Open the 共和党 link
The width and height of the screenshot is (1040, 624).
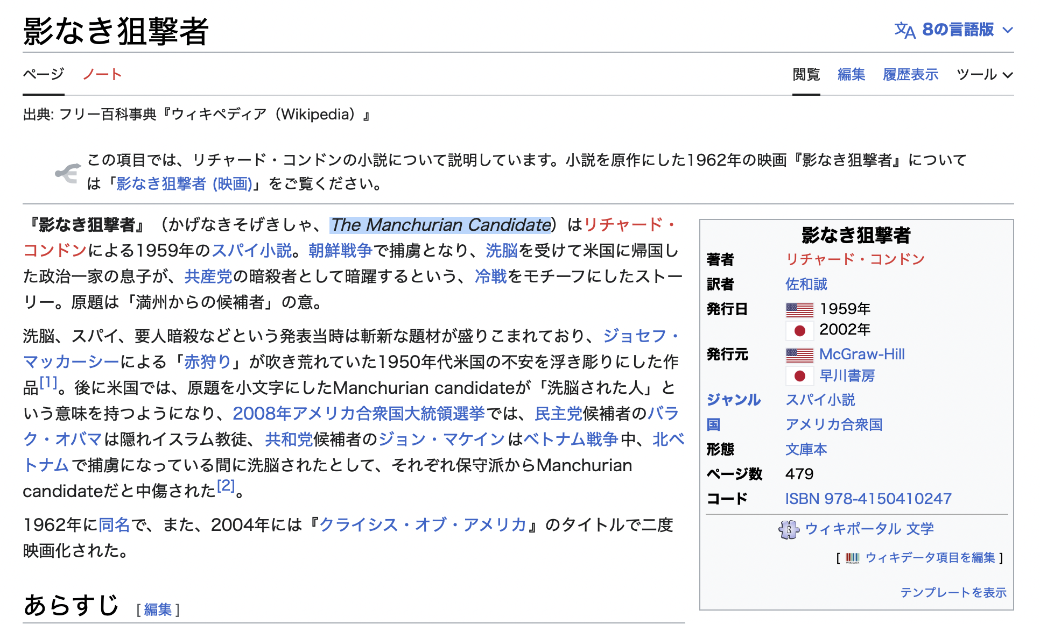[x=289, y=439]
